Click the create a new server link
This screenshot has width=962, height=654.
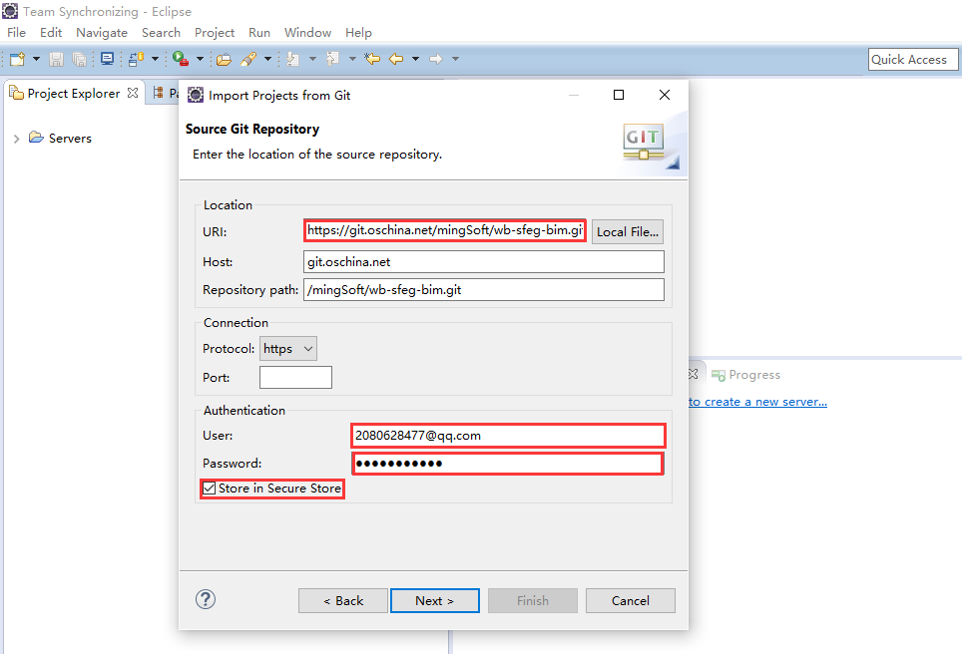tap(757, 402)
